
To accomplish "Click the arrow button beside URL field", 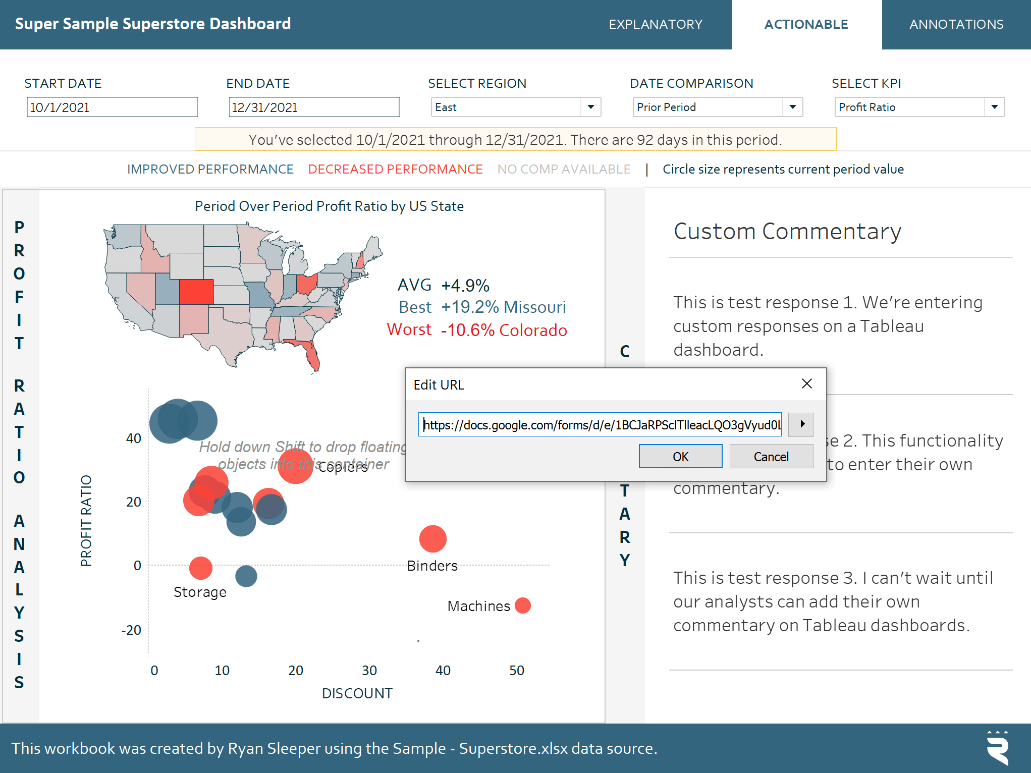I will point(801,424).
